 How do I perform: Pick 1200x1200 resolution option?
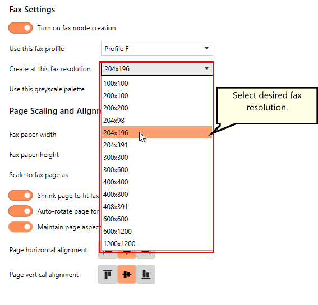[157, 244]
